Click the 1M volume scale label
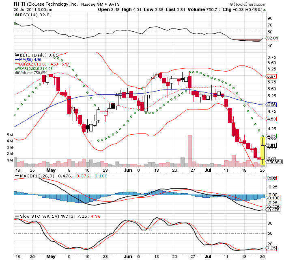 coord(10,160)
